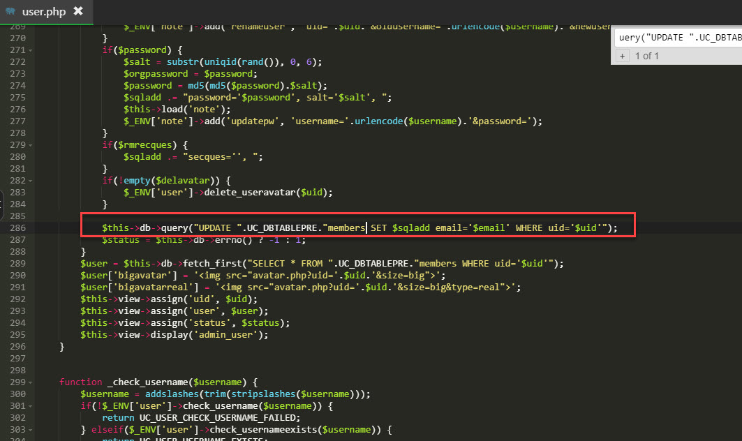Click the PHP elephant file icon

pyautogui.click(x=10, y=12)
